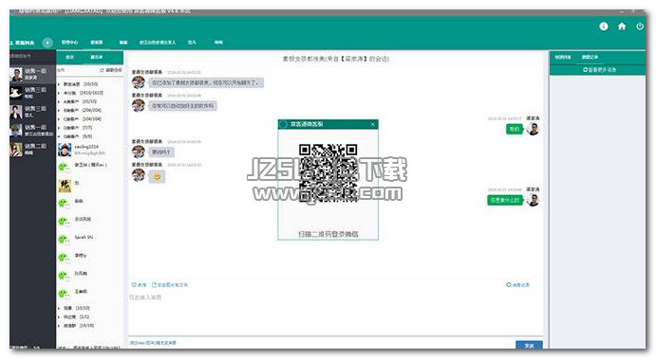Click the customer avatar beside the first received message
656x359 pixels.
pos(139,82)
